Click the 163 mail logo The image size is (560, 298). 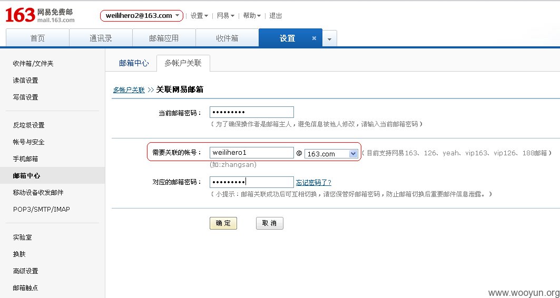pyautogui.click(x=40, y=15)
